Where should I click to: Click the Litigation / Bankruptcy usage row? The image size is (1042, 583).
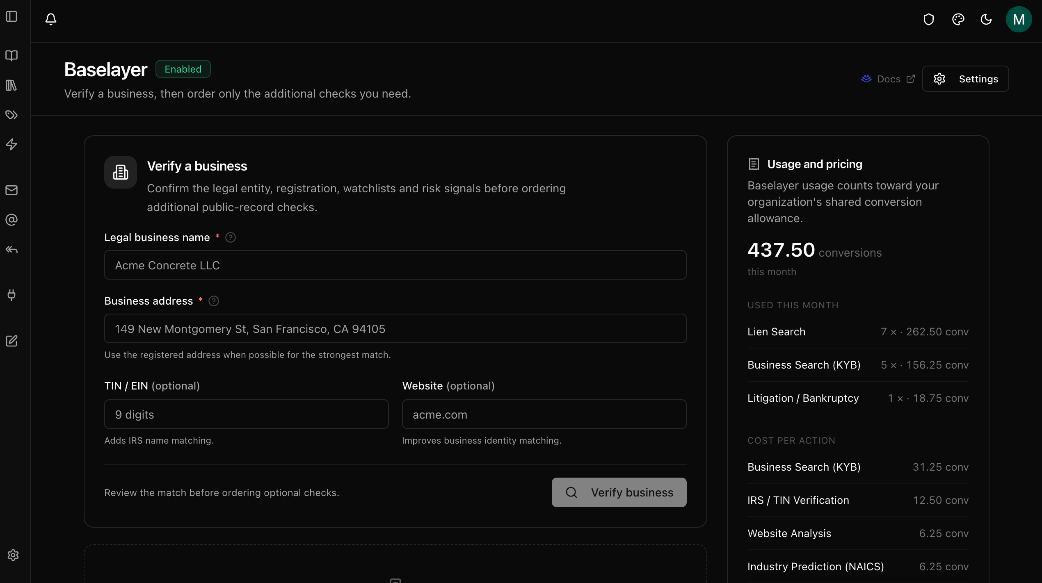click(858, 398)
